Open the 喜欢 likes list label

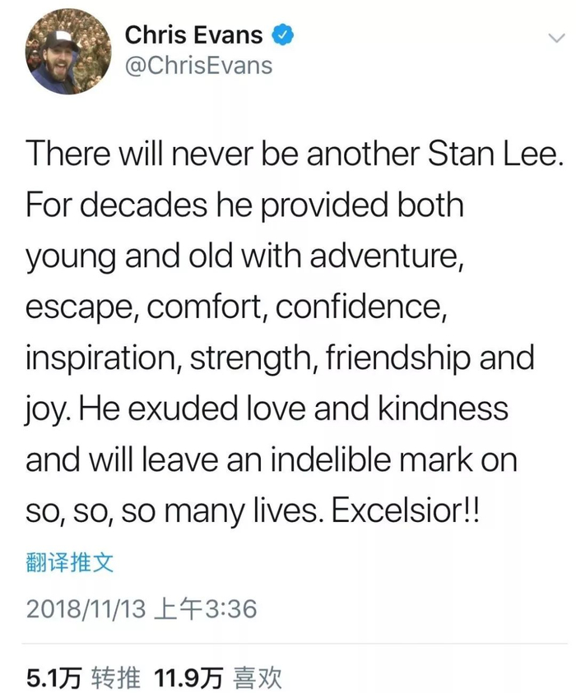[x=258, y=677]
